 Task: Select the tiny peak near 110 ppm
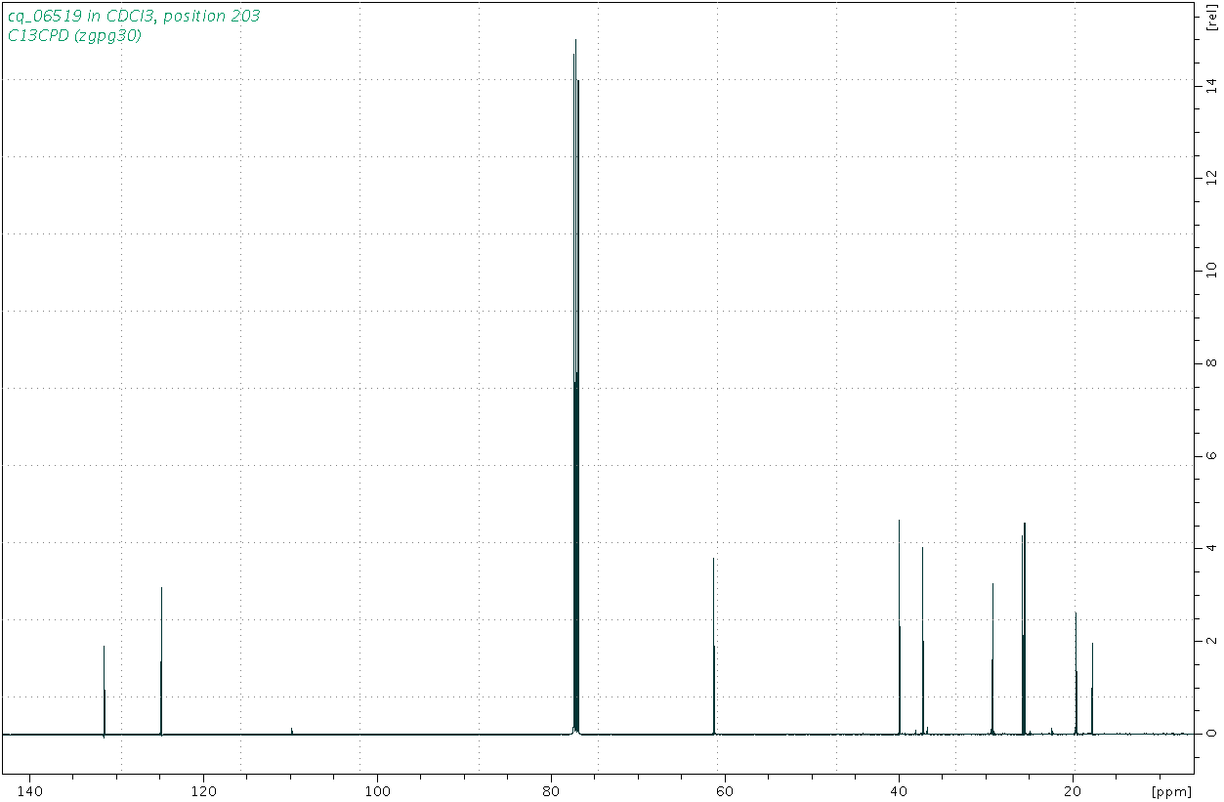click(291, 731)
